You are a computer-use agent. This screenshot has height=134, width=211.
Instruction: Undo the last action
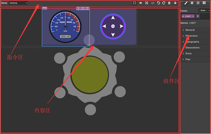pyautogui.click(x=158, y=3)
